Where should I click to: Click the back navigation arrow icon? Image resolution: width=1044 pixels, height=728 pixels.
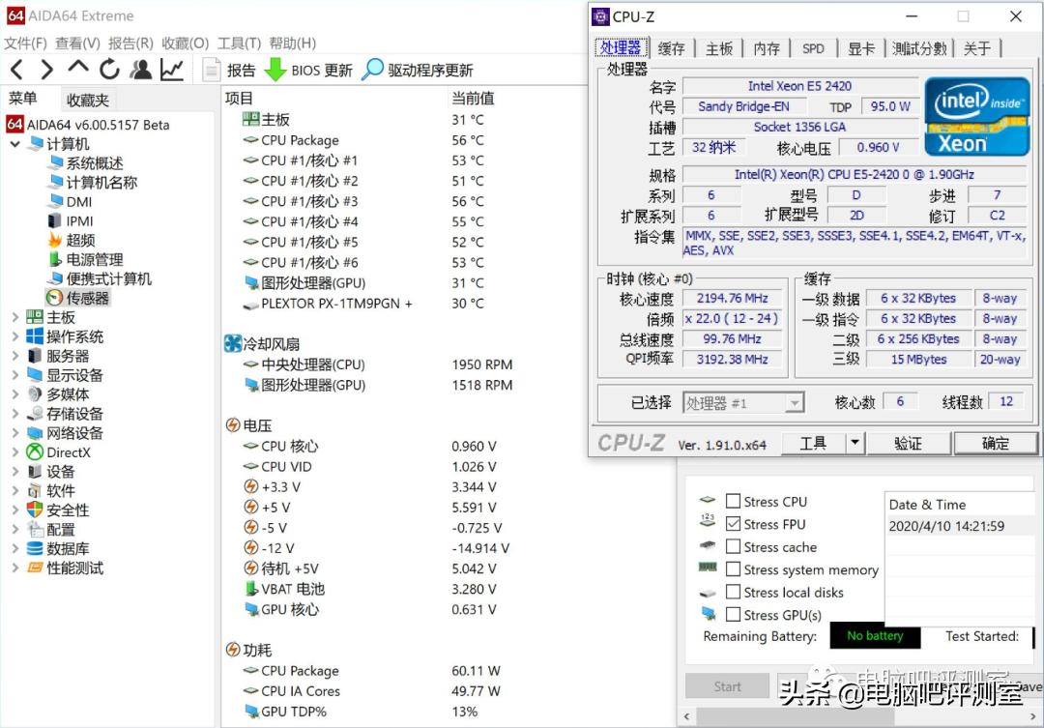click(15, 69)
